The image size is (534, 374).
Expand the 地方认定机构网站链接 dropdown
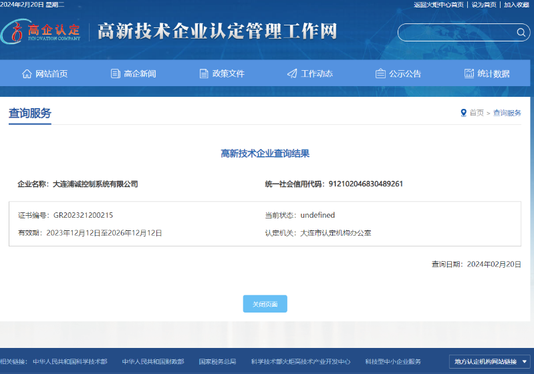(x=490, y=361)
